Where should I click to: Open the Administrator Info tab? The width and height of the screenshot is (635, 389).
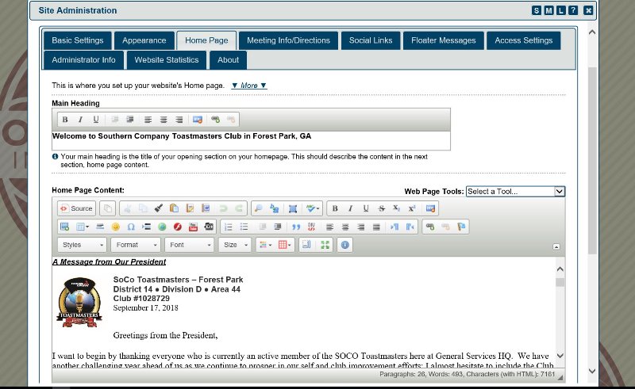click(x=83, y=60)
